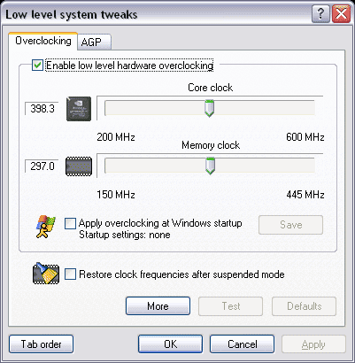Click the help question mark button
355x363 pixels.
tap(320, 13)
